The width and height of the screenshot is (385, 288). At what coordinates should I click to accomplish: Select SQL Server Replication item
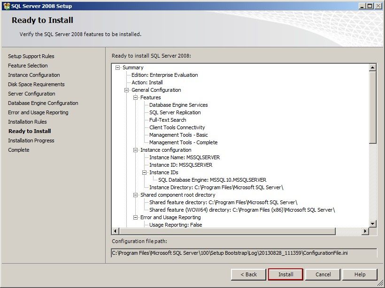coord(175,112)
